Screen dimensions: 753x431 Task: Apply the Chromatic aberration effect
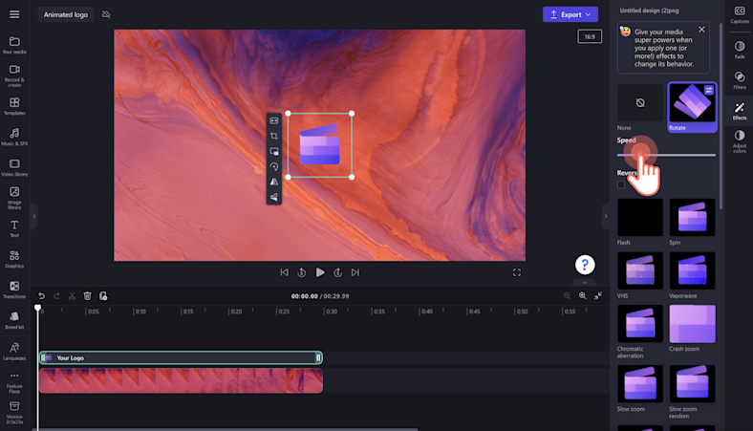(640, 323)
